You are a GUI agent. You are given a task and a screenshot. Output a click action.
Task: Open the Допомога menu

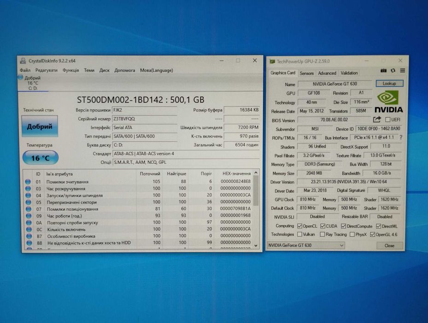coord(125,70)
